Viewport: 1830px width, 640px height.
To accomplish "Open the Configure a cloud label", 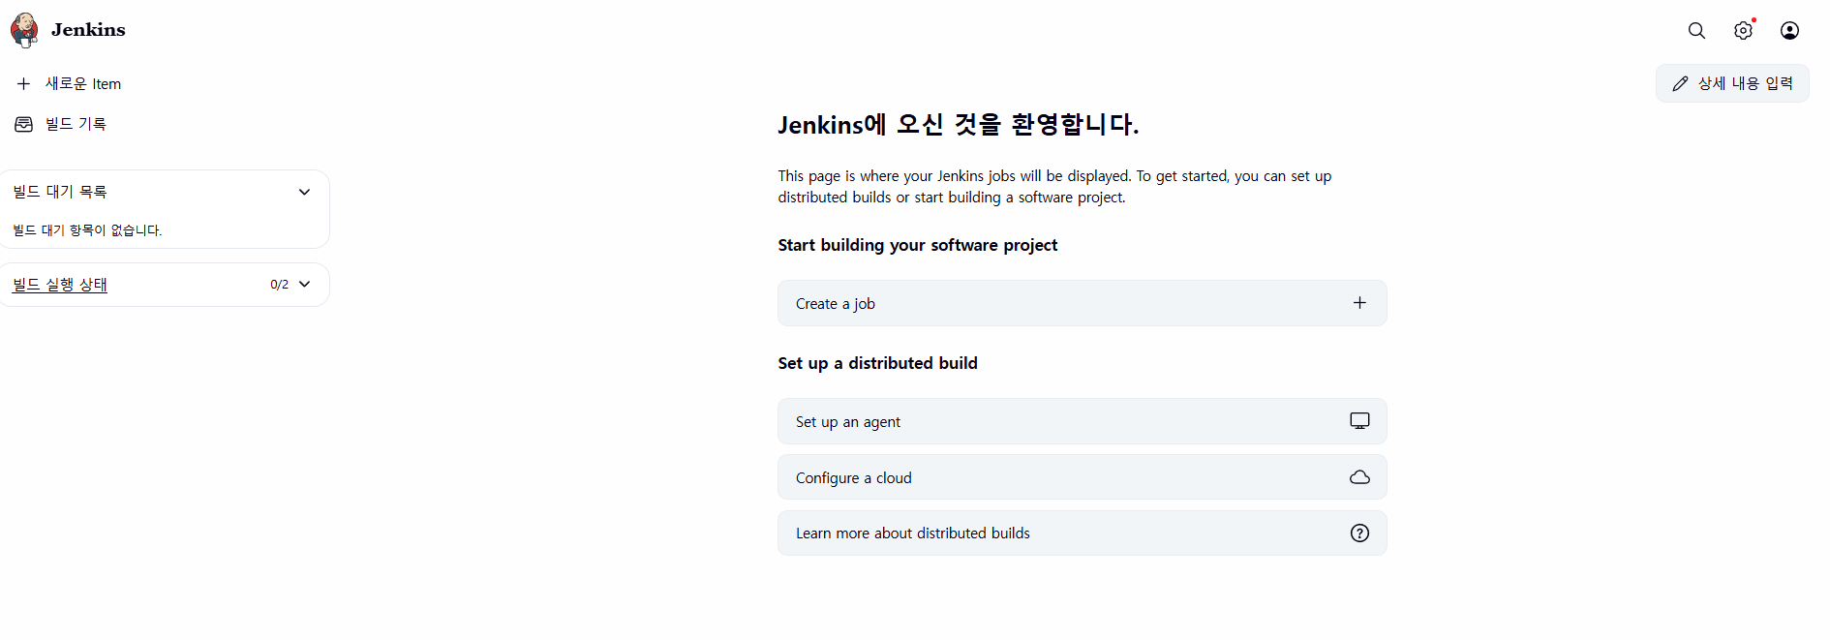I will (854, 478).
